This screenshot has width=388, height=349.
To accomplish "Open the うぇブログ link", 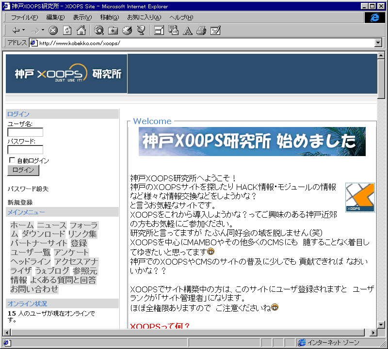I will (52, 270).
